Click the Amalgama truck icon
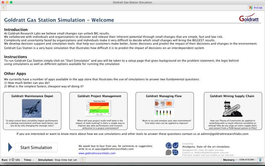This screenshot has height=166, width=265. [x=169, y=145]
